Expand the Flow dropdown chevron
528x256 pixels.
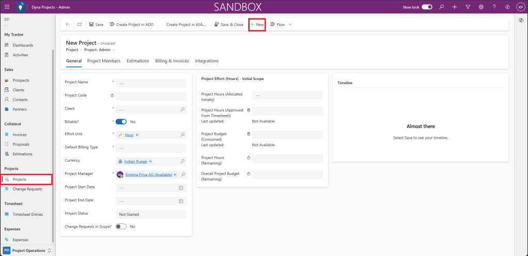[x=290, y=24]
